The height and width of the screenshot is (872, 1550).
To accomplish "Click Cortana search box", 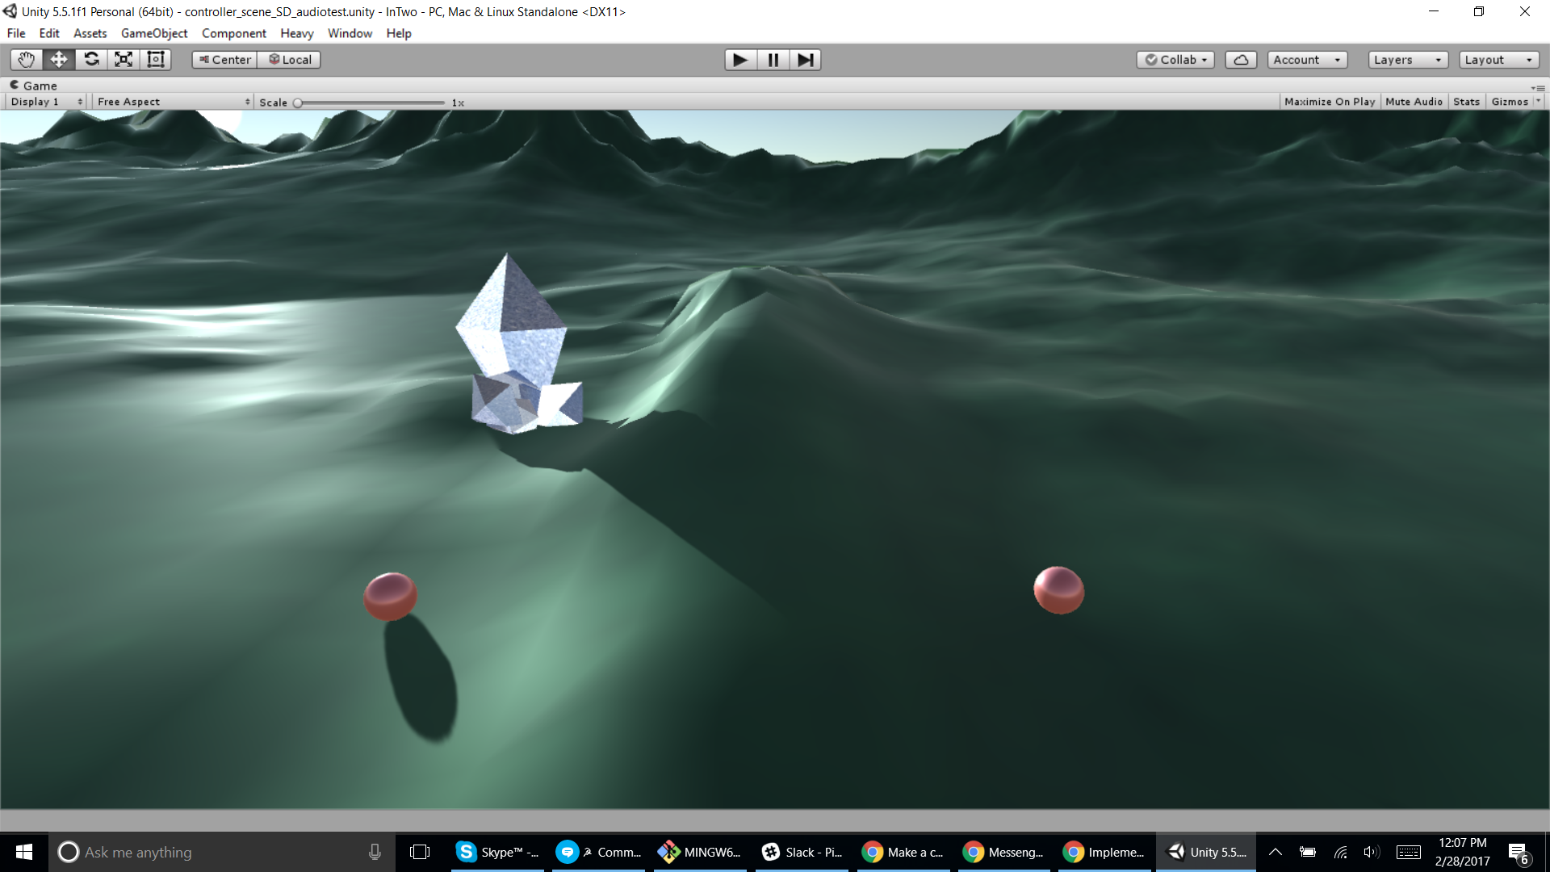I will 222,852.
